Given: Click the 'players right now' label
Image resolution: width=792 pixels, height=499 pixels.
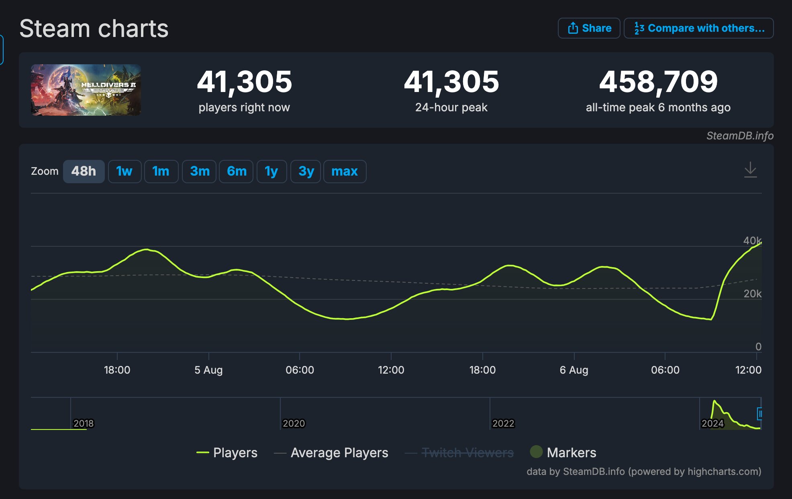Looking at the screenshot, I should [244, 108].
